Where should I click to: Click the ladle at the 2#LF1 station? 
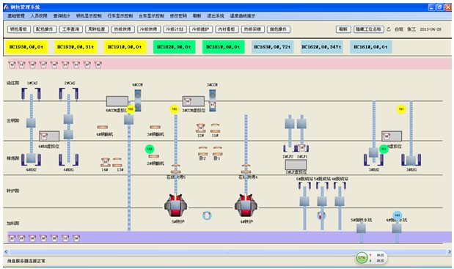(301, 148)
